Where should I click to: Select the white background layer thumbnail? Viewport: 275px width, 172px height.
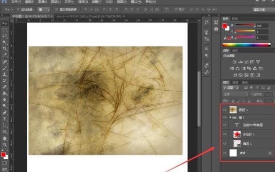[233, 153]
